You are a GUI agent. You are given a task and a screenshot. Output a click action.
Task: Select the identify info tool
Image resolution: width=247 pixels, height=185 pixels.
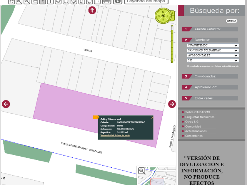(x=50, y=1)
